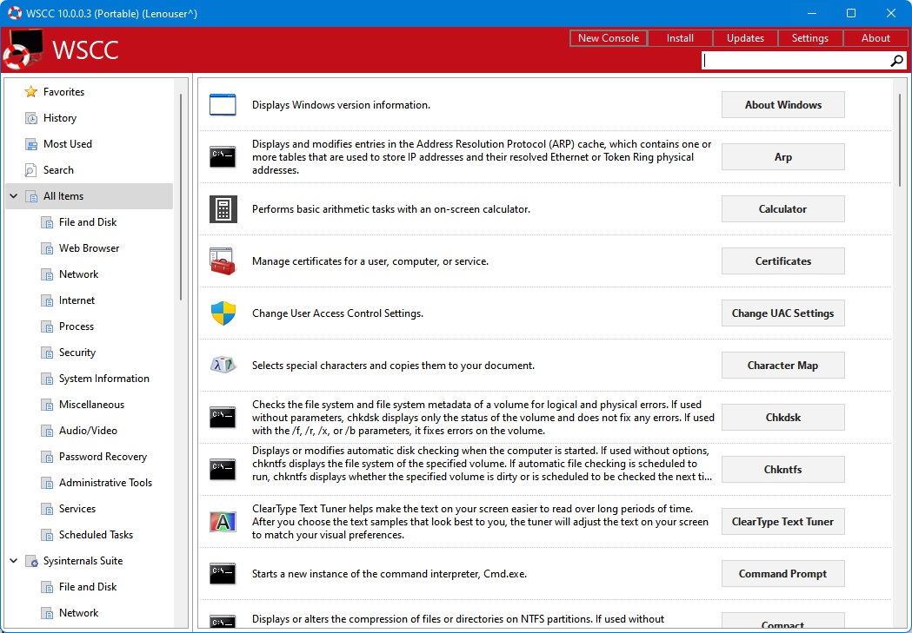
Task: Click the Security category page icon
Action: pyautogui.click(x=47, y=353)
